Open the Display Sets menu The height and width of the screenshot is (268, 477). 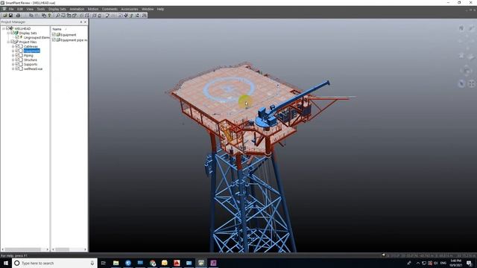pyautogui.click(x=57, y=9)
